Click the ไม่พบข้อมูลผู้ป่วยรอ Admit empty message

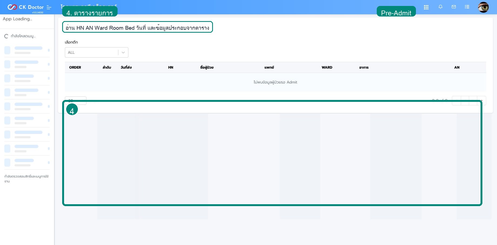point(275,82)
